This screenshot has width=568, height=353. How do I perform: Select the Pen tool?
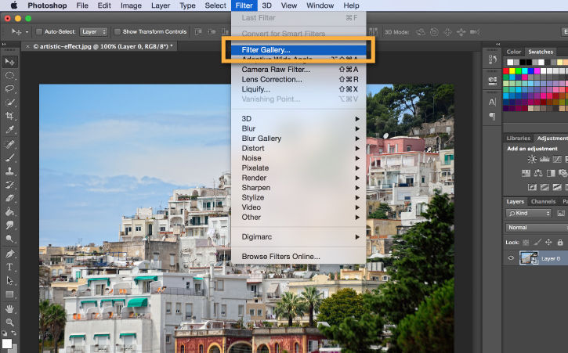tap(9, 254)
